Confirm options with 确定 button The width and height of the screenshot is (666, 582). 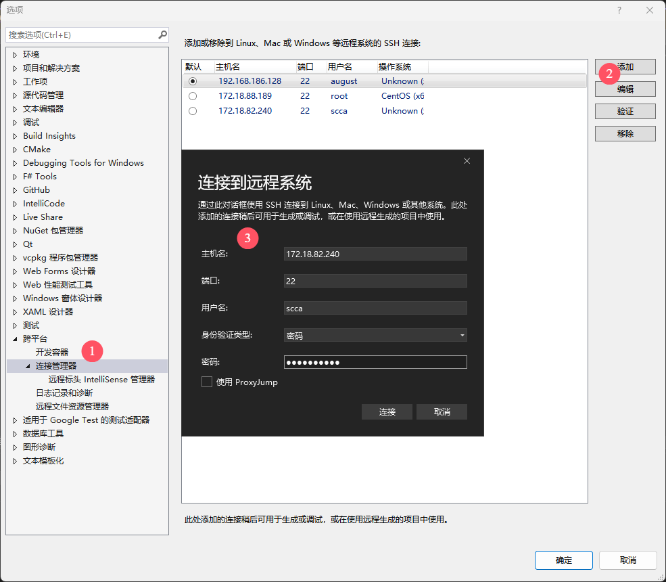click(x=563, y=560)
